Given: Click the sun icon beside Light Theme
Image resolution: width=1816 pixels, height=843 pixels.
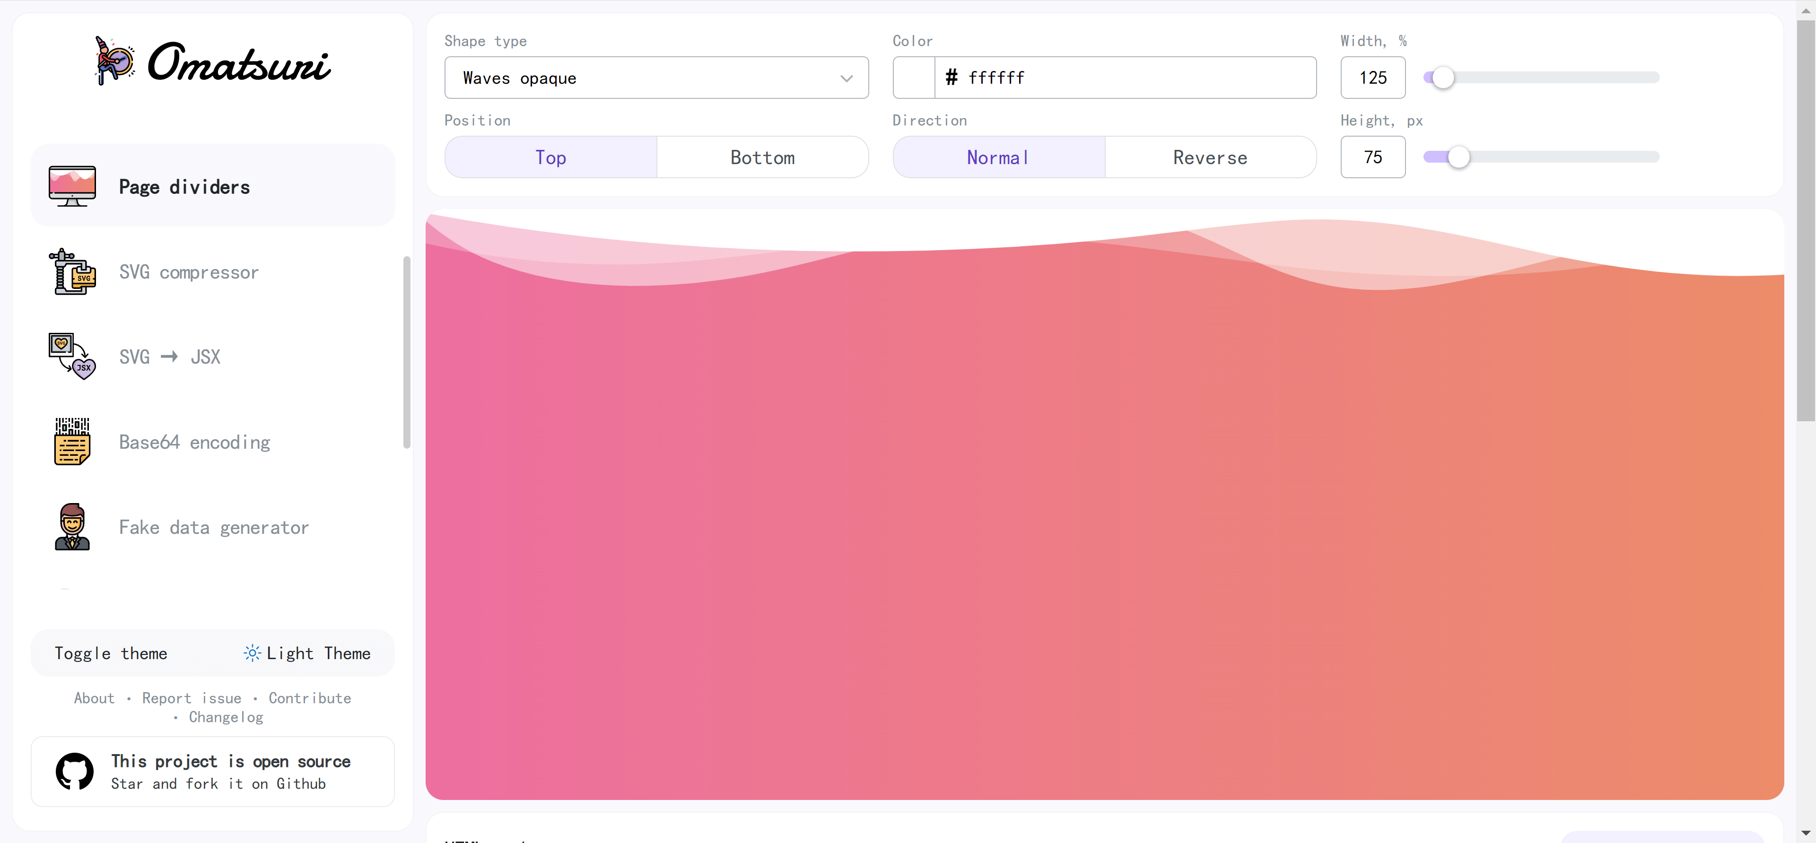Looking at the screenshot, I should click(x=252, y=652).
